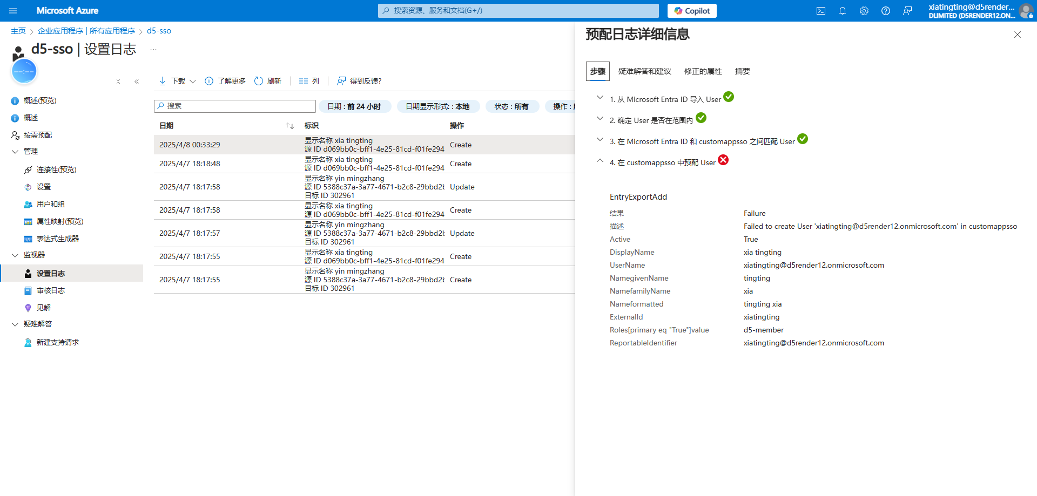Screen dimensions: 1037x496
Task: Open the 日期 : 前 24 小时 filter
Action: click(x=354, y=106)
